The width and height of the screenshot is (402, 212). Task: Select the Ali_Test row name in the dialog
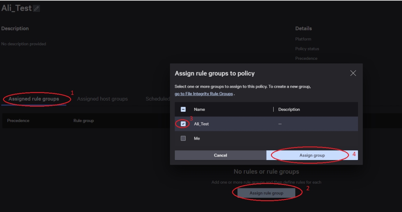pos(201,124)
